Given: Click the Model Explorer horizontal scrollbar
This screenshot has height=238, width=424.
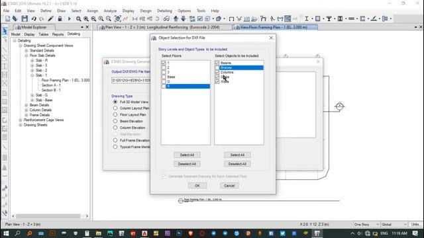Looking at the screenshot, I should (x=48, y=216).
